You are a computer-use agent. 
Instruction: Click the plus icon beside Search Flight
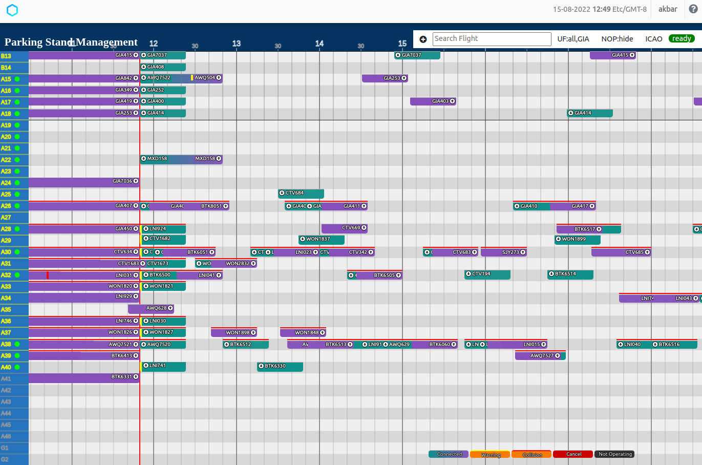423,39
